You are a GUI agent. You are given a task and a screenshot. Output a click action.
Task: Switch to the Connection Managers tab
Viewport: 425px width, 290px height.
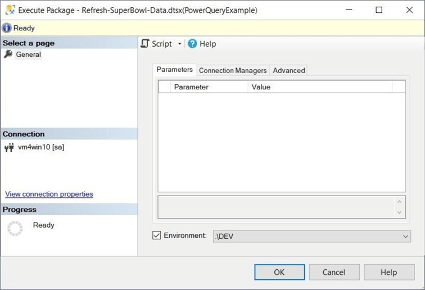[233, 70]
